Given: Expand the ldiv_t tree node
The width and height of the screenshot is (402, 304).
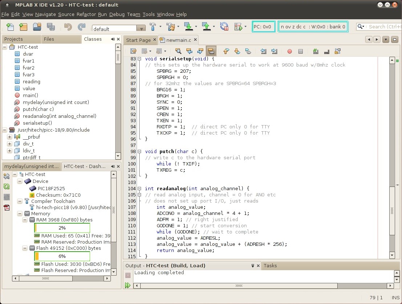Looking at the screenshot, I should pyautogui.click(x=10, y=151).
